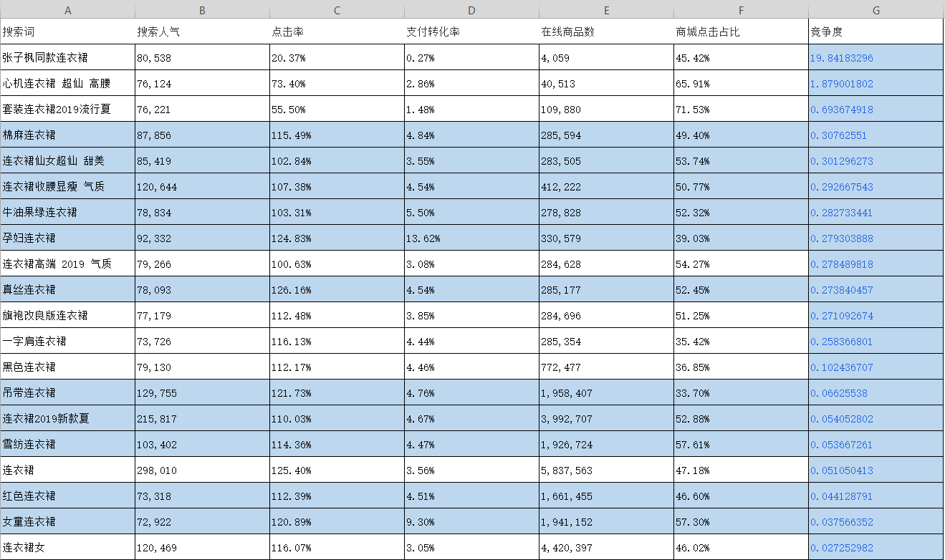This screenshot has width=945, height=560.
Task: Click competition value 0.693674918
Action: coord(876,109)
